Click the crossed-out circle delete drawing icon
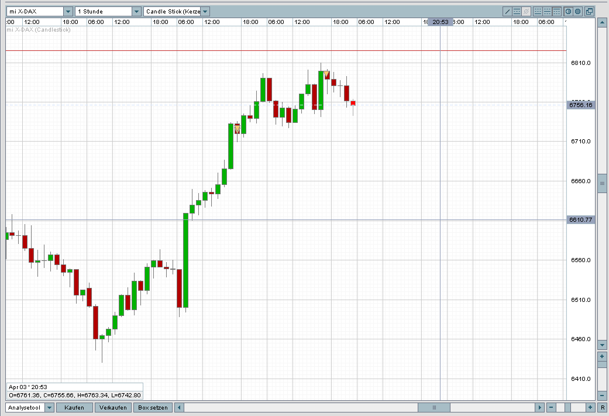This screenshot has width=609, height=416. click(527, 12)
